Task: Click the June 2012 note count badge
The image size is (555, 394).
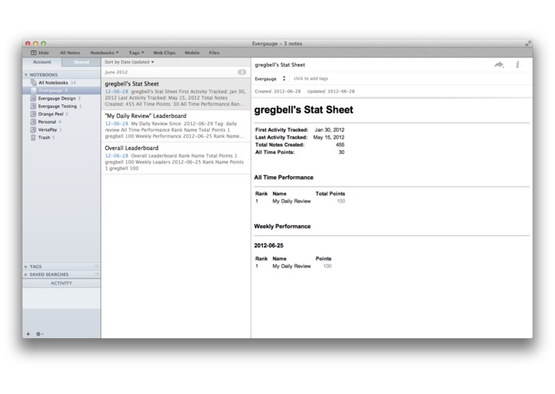Action: pos(242,72)
